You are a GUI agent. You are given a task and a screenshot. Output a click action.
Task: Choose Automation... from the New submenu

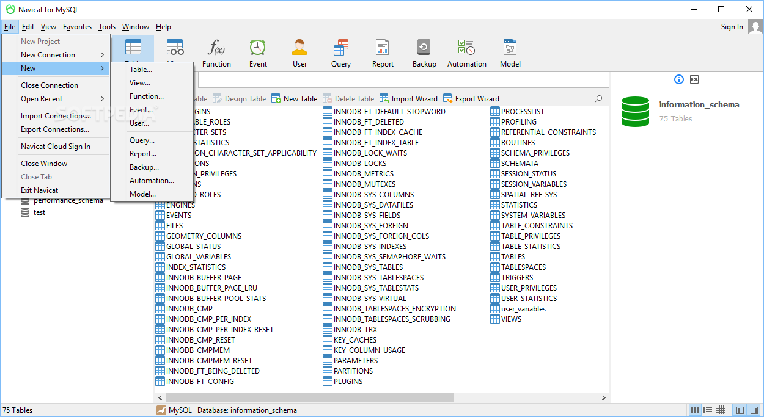[152, 181]
